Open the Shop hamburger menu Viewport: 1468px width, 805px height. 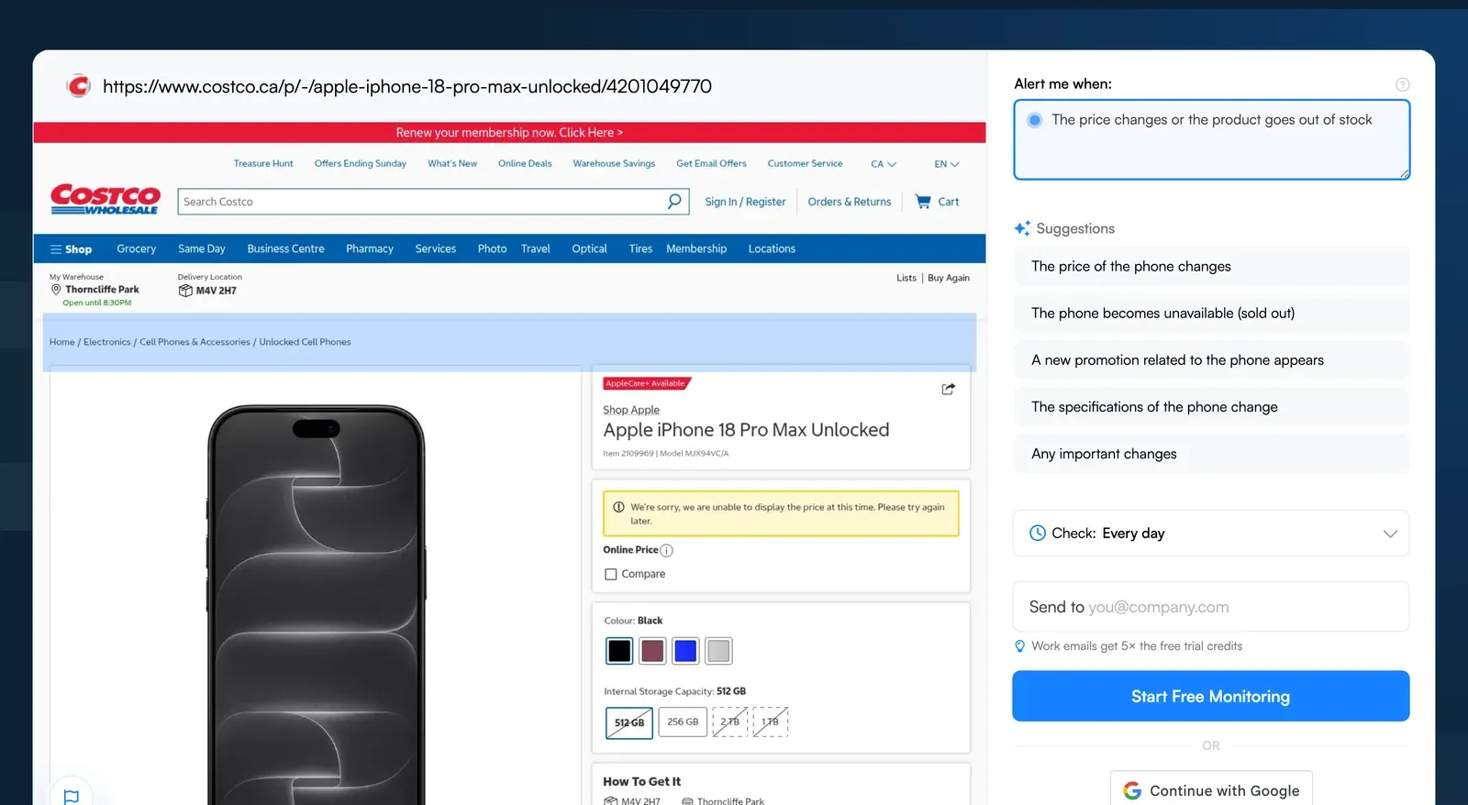[71, 249]
